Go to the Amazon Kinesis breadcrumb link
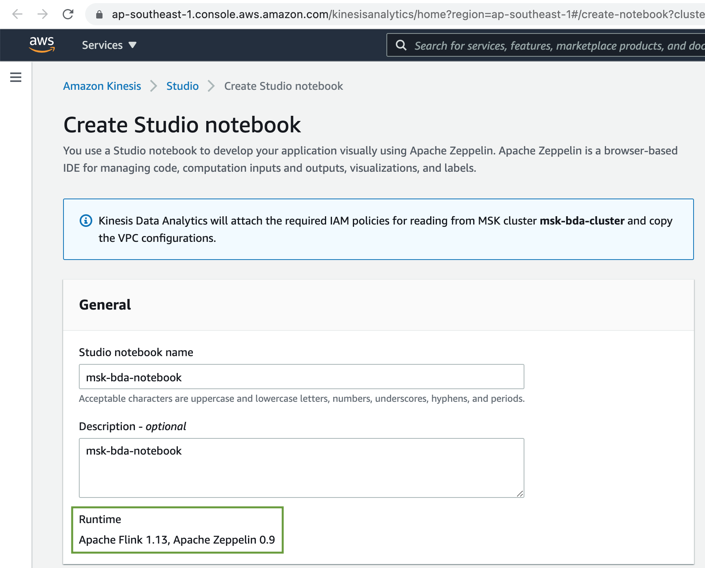 (102, 86)
